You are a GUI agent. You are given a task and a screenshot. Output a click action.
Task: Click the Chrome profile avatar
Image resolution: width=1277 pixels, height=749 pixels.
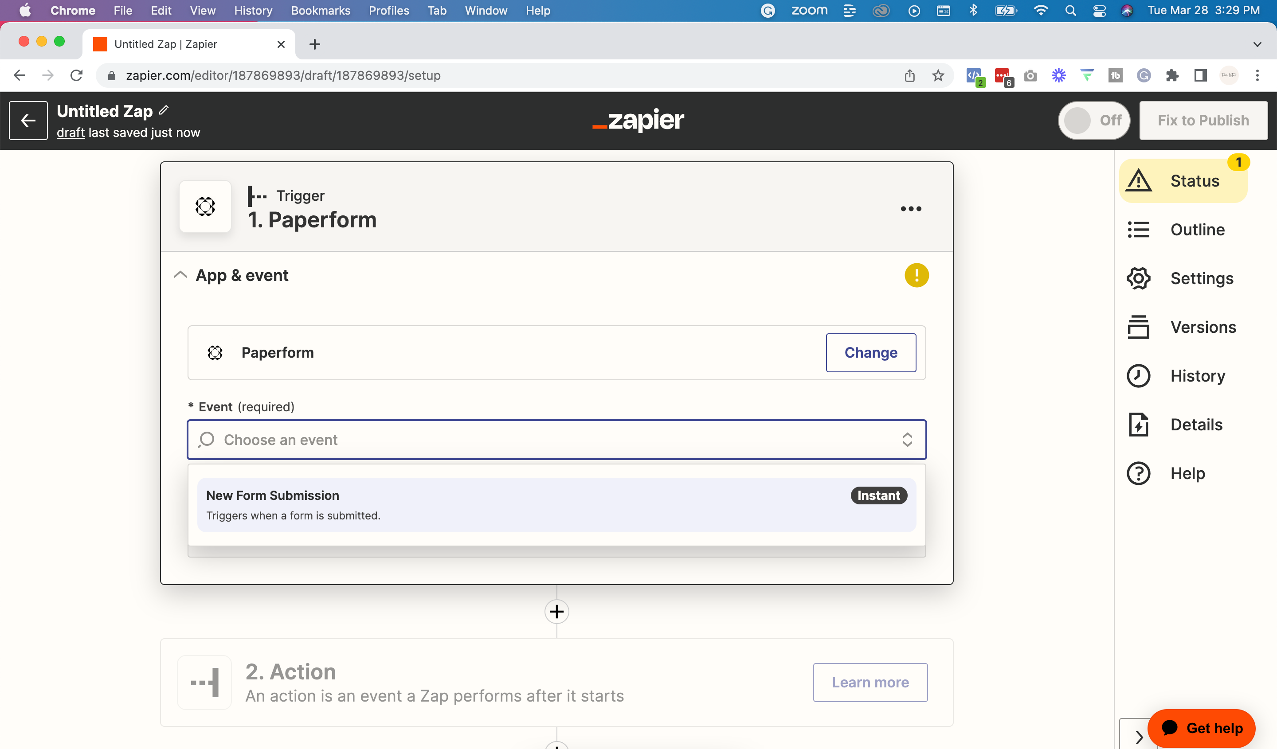click(1229, 75)
